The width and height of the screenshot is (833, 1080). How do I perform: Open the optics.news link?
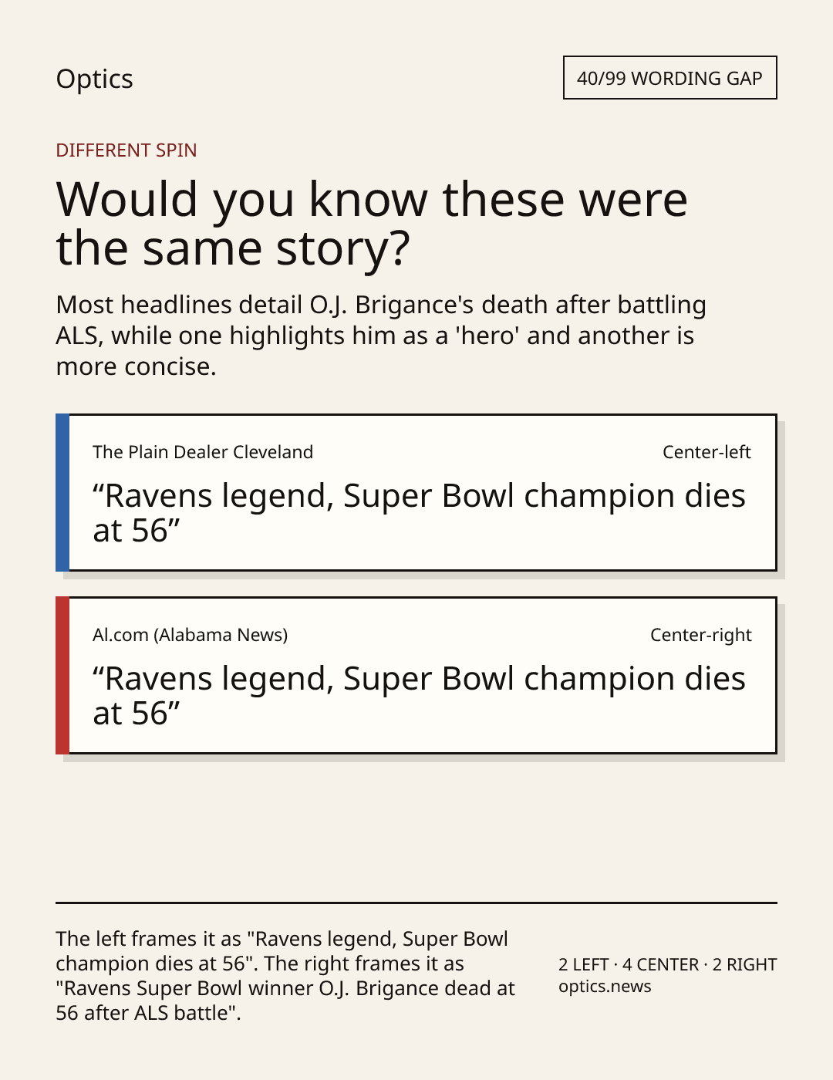(605, 987)
